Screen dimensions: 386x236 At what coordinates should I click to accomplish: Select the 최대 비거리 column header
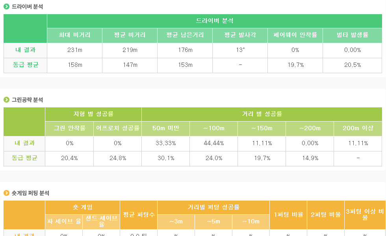[74, 35]
